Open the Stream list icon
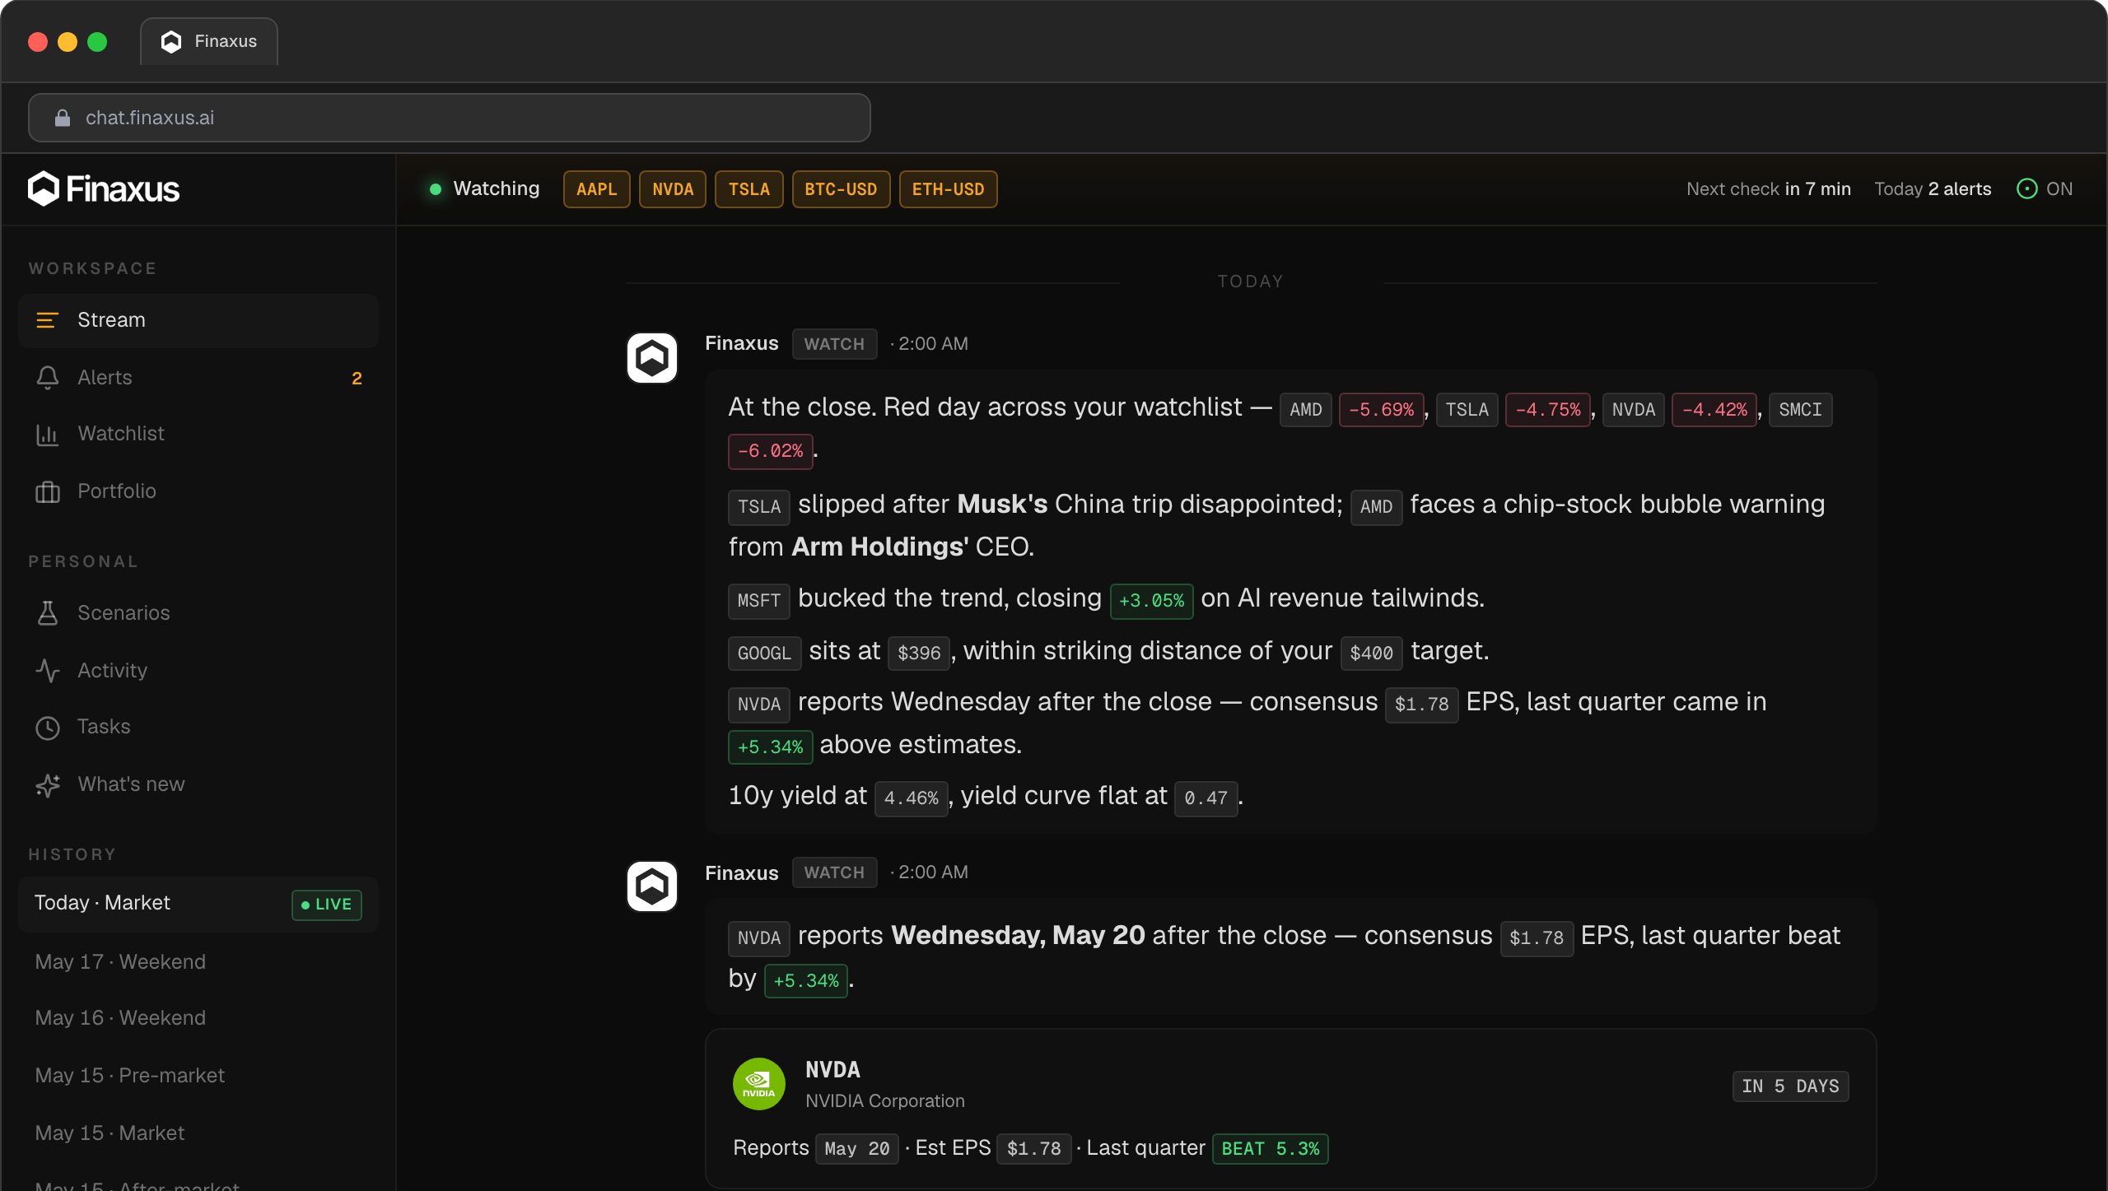This screenshot has width=2108, height=1191. (x=47, y=320)
